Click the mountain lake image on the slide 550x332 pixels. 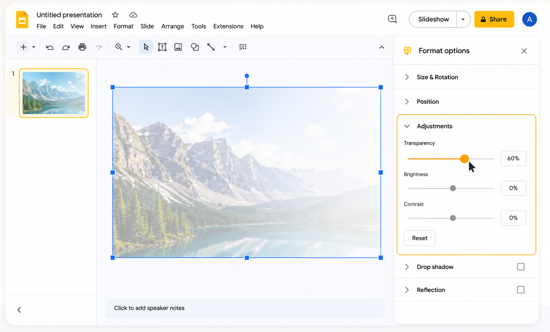click(247, 172)
